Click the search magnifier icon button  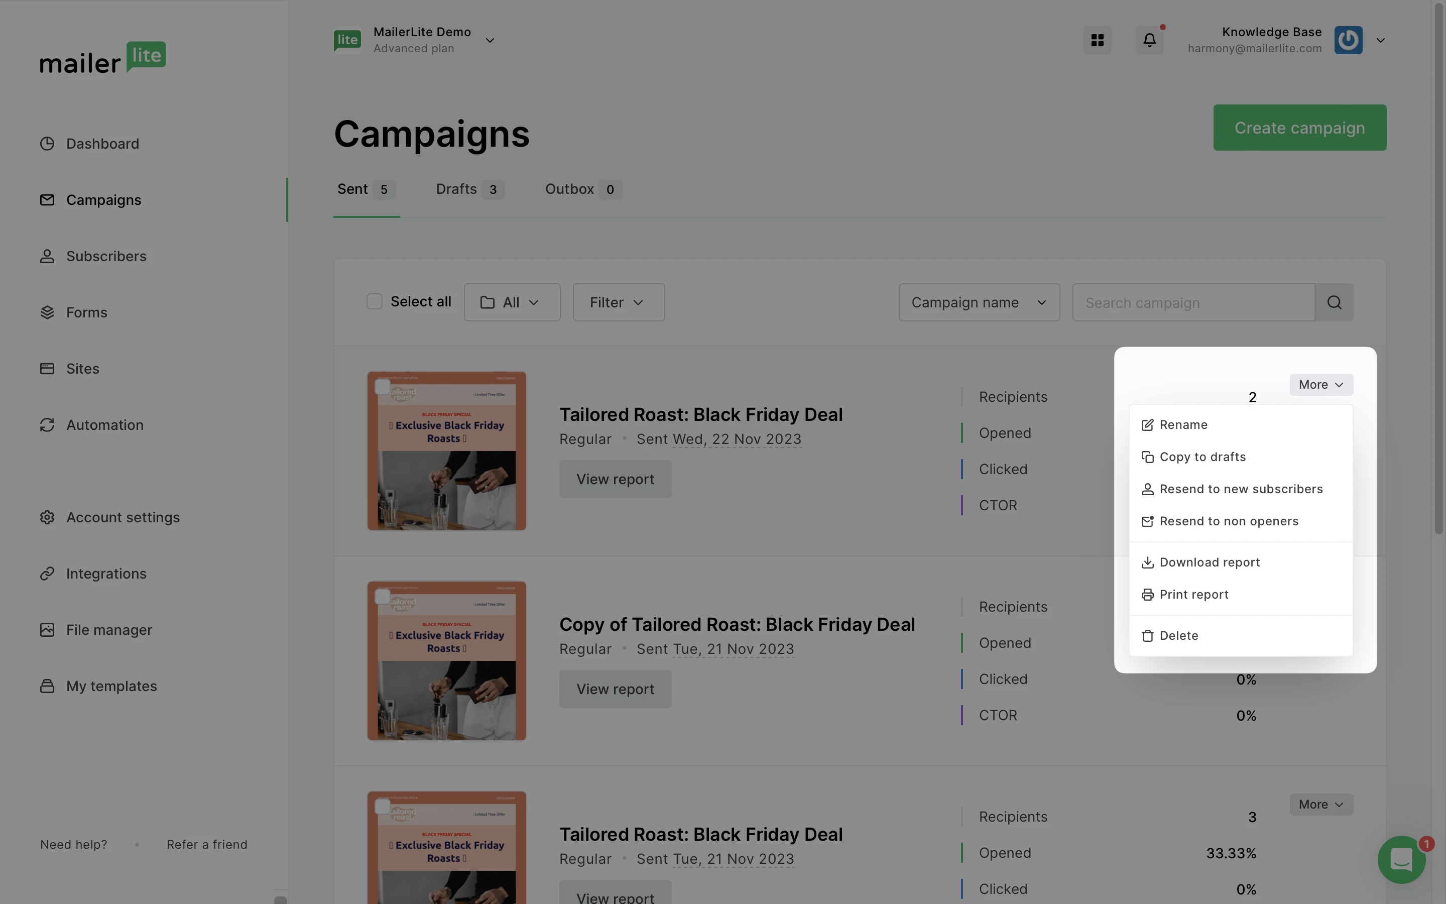(1334, 302)
